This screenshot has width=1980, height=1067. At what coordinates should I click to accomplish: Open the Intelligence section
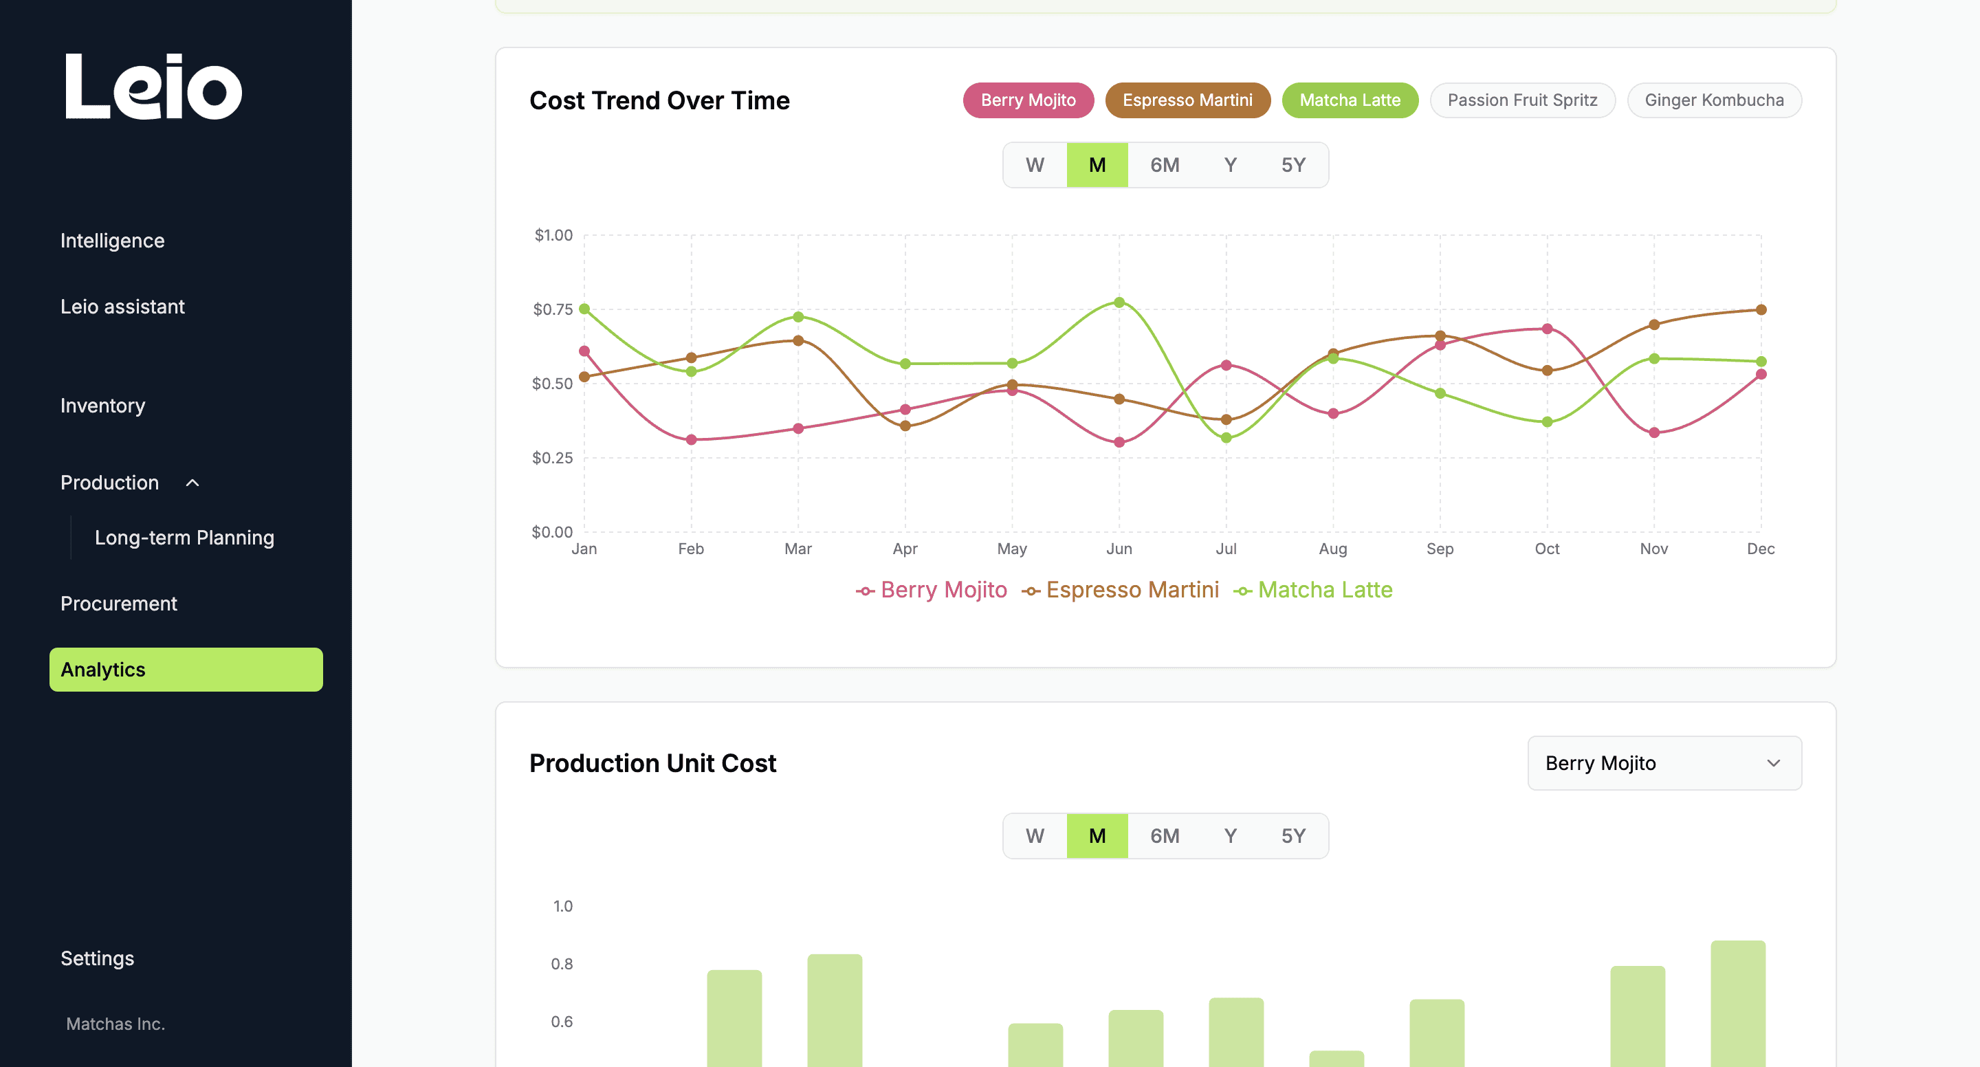click(x=112, y=240)
